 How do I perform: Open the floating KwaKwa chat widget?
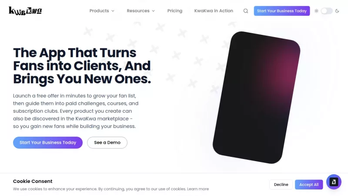click(x=334, y=182)
